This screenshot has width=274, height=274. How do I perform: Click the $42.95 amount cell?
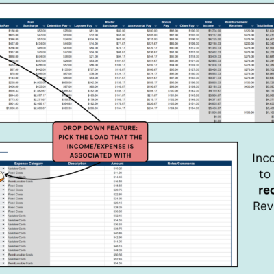118,238
